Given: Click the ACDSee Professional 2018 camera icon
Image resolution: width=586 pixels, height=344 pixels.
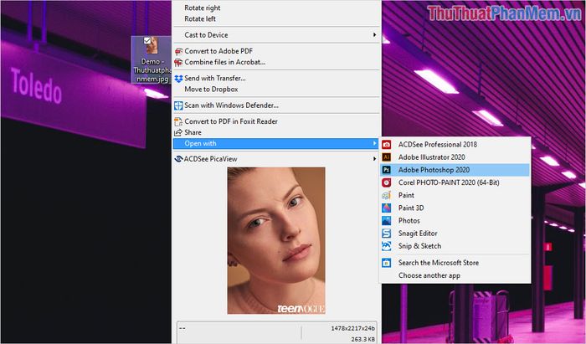Looking at the screenshot, I should point(387,145).
